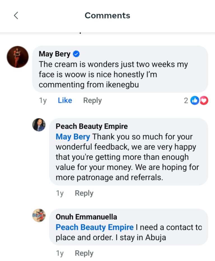Open Peach Beauty Empire's avatar

pos(39,125)
